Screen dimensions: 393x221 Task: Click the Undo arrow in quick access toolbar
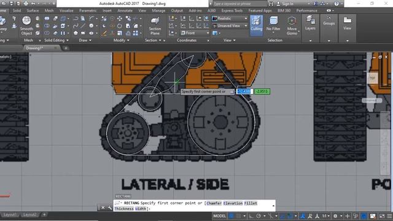point(33,4)
